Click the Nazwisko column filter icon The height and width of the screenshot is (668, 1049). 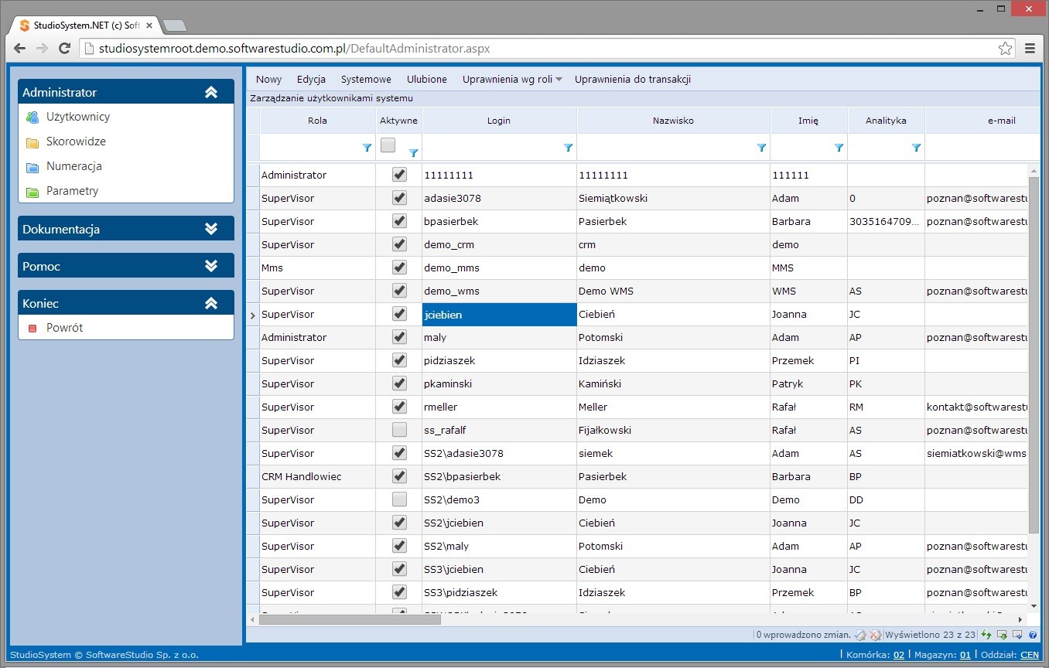[761, 148]
